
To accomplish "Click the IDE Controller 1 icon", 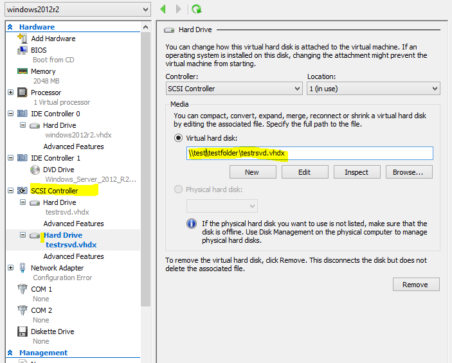I will tap(23, 158).
